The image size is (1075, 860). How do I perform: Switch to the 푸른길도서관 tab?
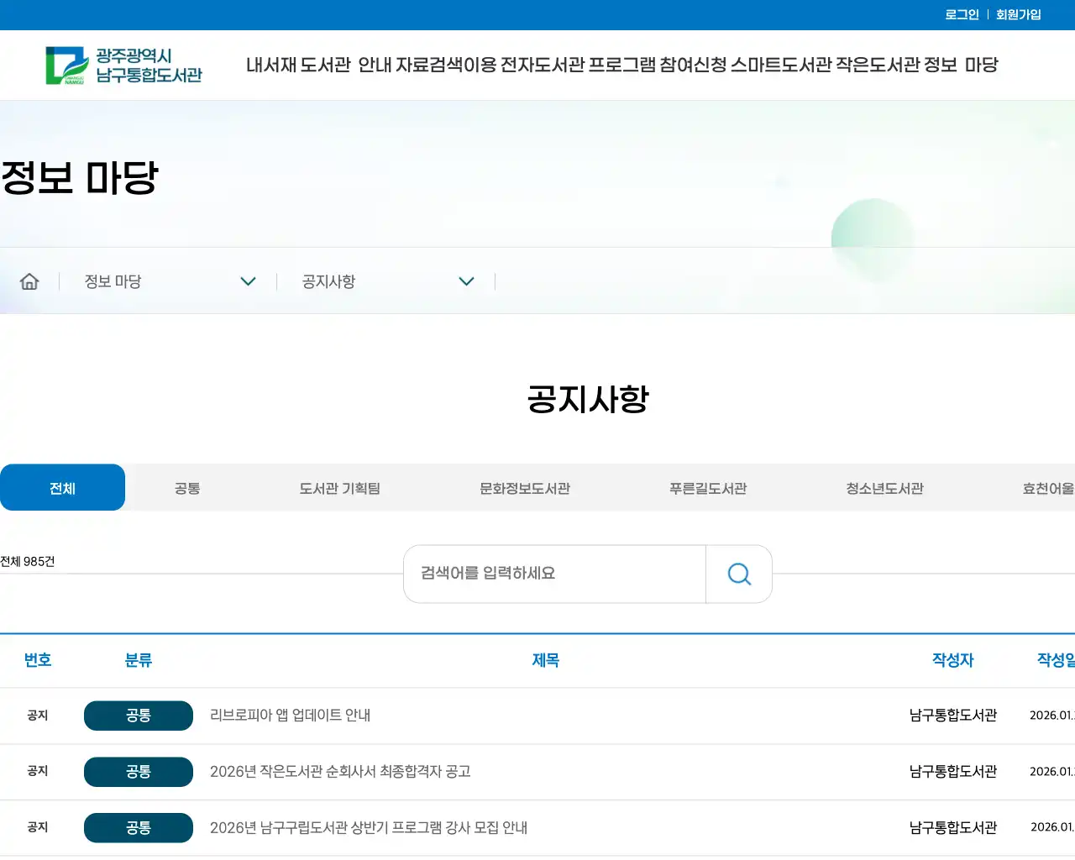[707, 487]
